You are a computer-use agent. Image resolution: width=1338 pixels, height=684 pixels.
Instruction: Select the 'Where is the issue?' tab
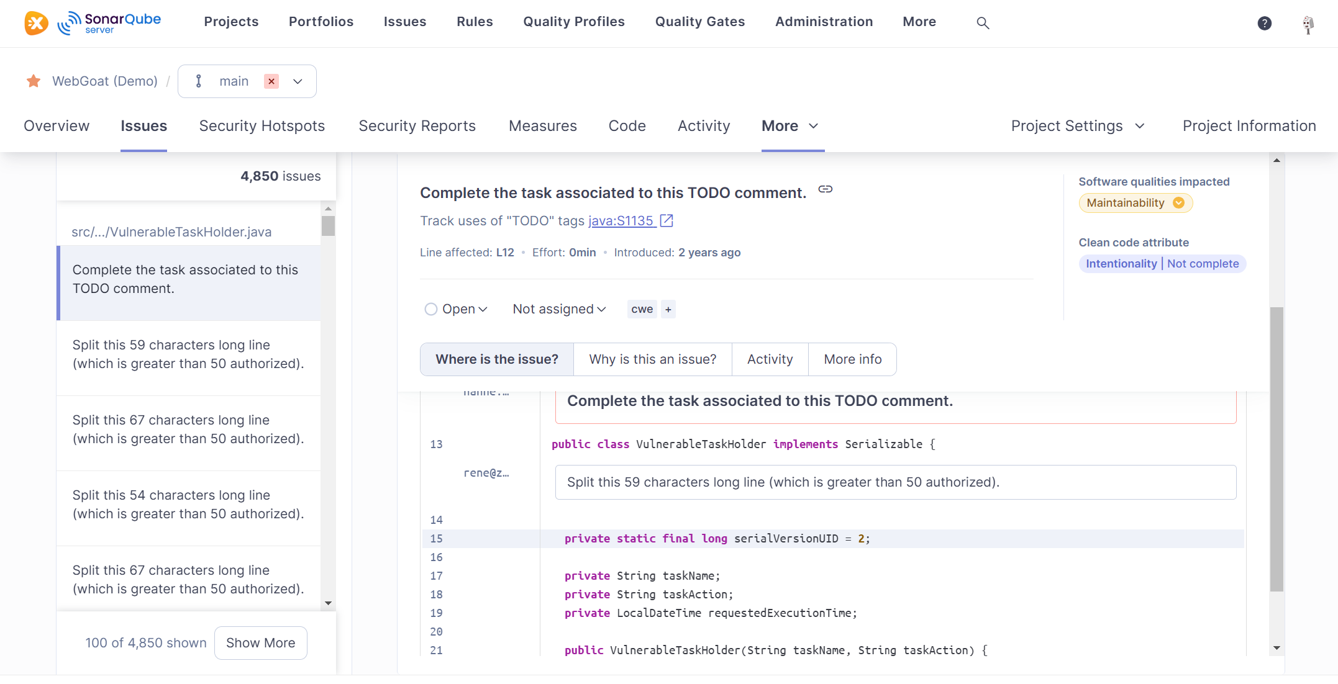click(497, 359)
